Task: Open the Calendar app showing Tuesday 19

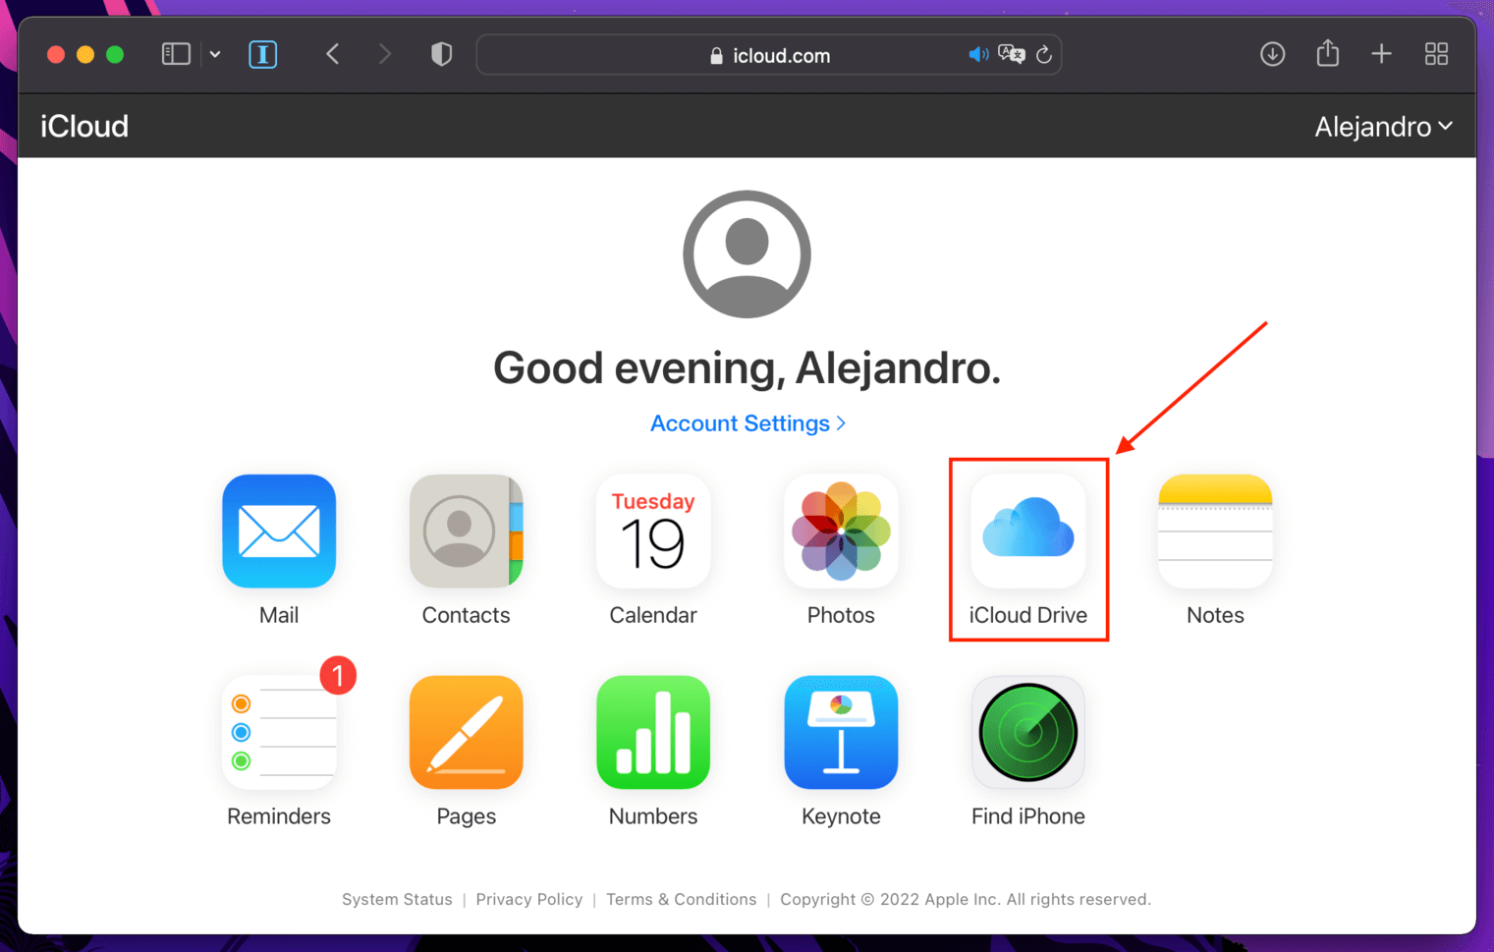Action: coord(653,532)
